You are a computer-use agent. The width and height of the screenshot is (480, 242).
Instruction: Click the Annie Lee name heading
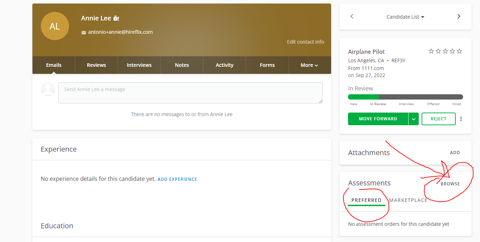click(96, 18)
